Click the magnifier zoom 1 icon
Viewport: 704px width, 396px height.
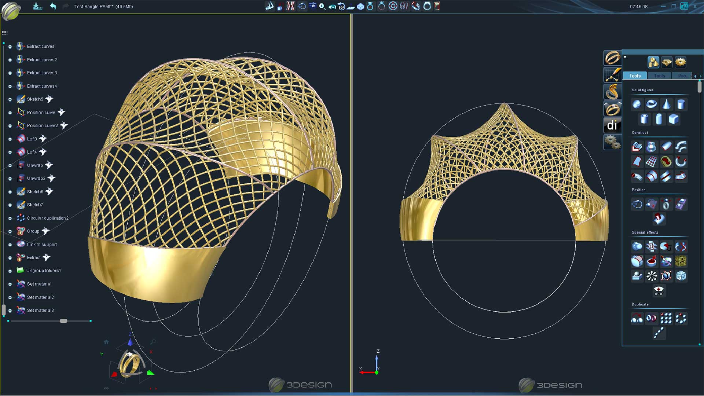pos(322,6)
